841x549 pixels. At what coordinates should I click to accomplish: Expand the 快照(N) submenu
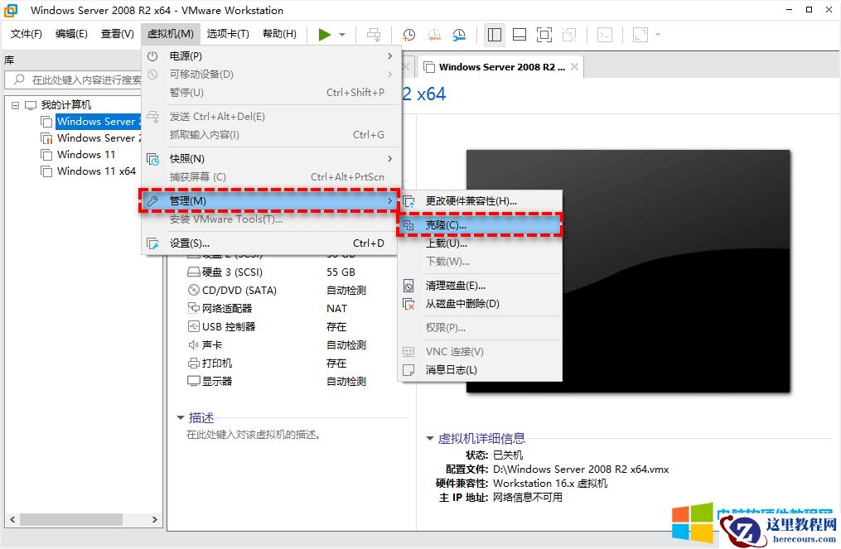click(x=272, y=159)
